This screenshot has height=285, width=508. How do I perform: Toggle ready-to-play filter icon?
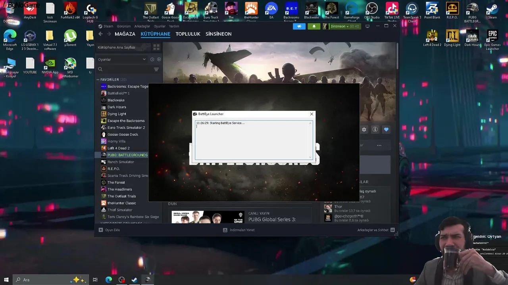click(159, 59)
